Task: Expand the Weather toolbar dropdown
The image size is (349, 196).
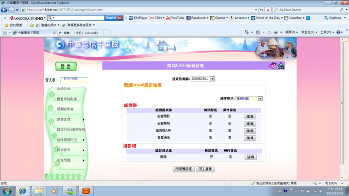Action: pos(303,18)
